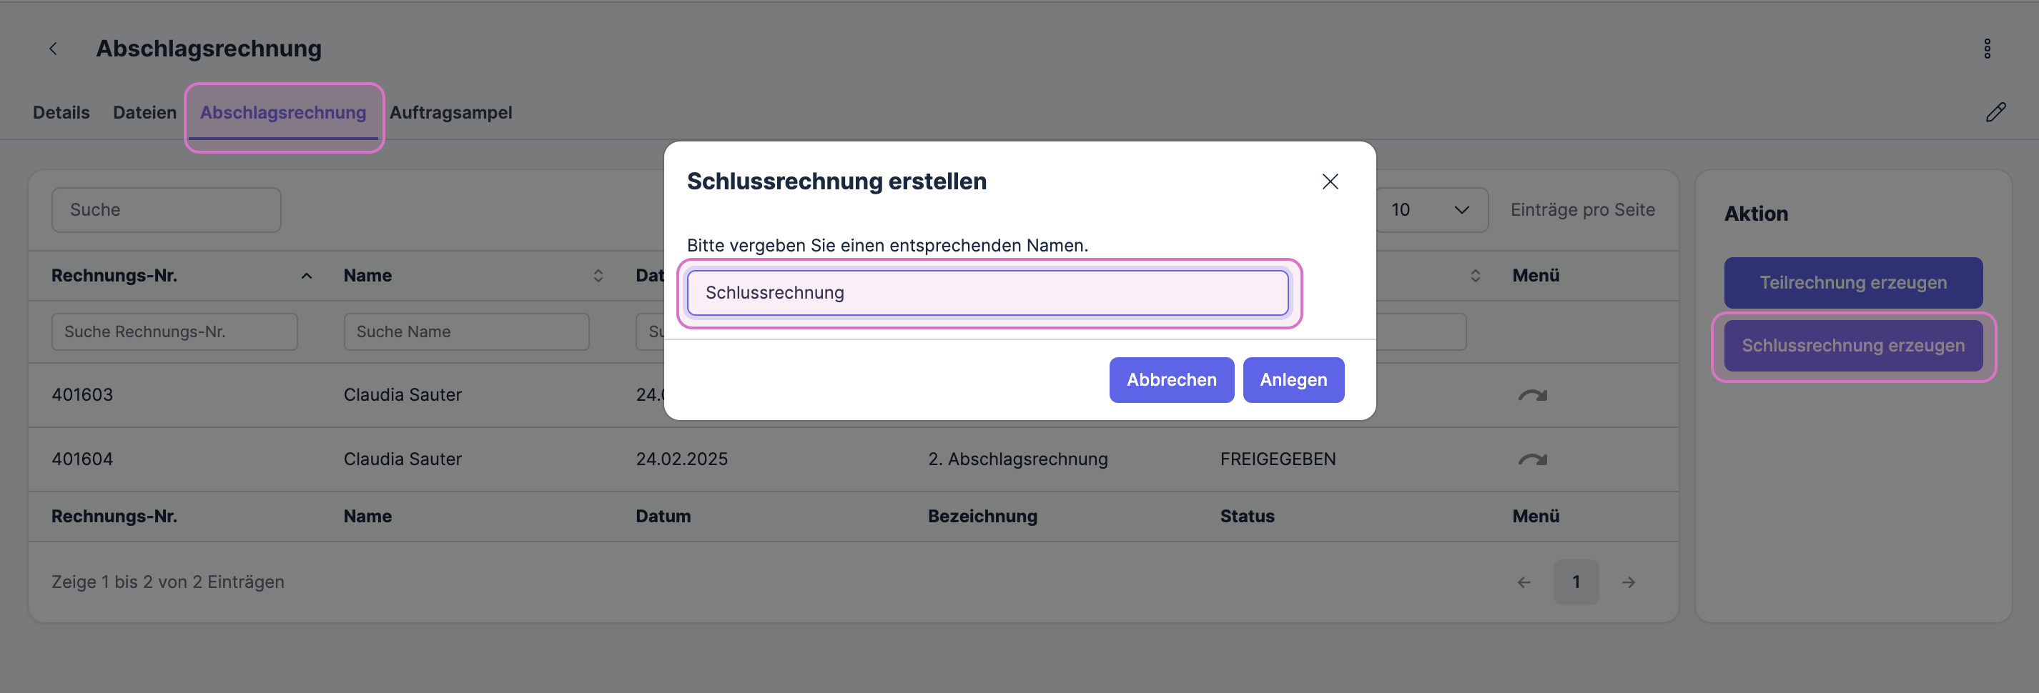Image resolution: width=2039 pixels, height=693 pixels.
Task: Close the Schlussrechnung erstellen dialog
Action: tap(1330, 181)
